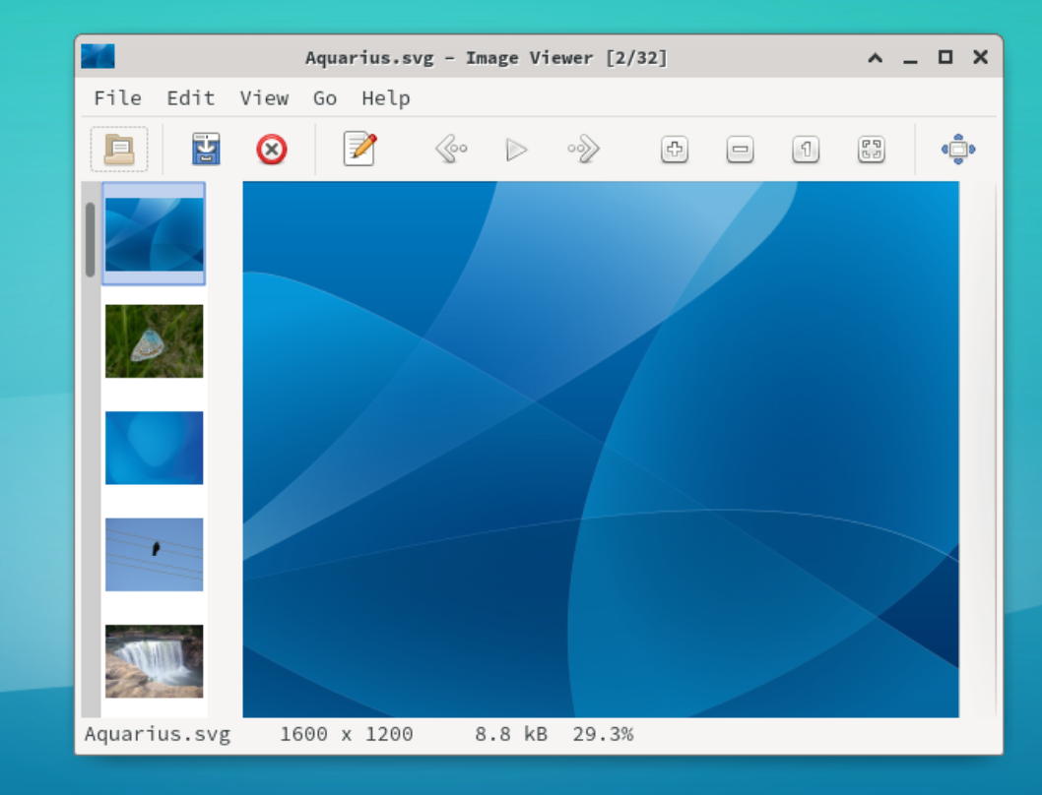Enter fullscreen mode

click(x=956, y=149)
